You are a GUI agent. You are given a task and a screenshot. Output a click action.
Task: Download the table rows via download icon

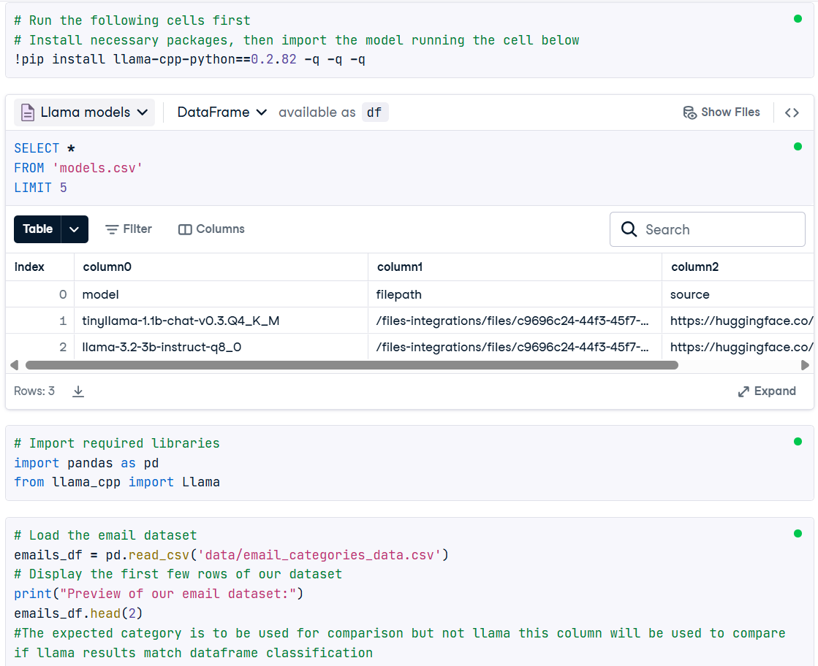coord(78,391)
